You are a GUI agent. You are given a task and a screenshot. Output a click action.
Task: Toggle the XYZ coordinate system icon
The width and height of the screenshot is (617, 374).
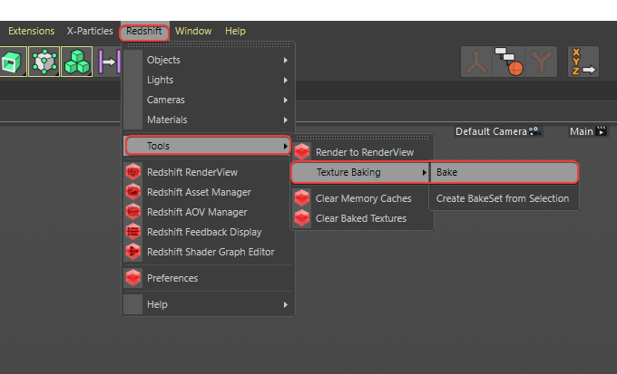583,62
